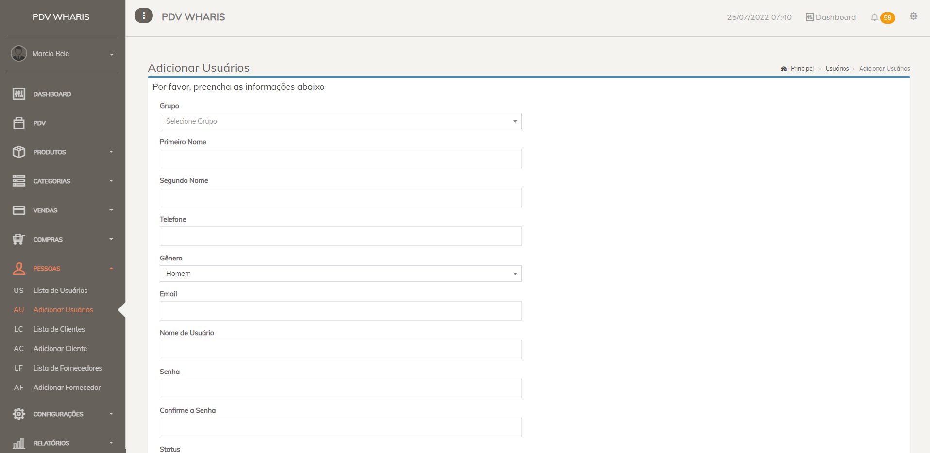Select Lista de Clientes in sidebar
Viewport: 930px width, 453px height.
[59, 329]
